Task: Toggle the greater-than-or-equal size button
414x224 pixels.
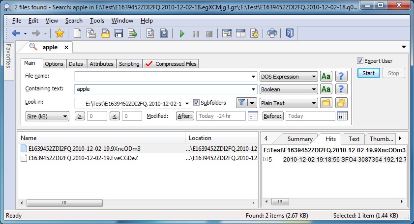Action: (80, 116)
